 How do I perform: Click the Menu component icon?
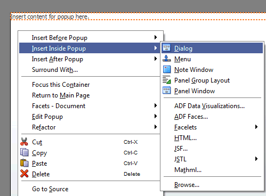(x=167, y=59)
